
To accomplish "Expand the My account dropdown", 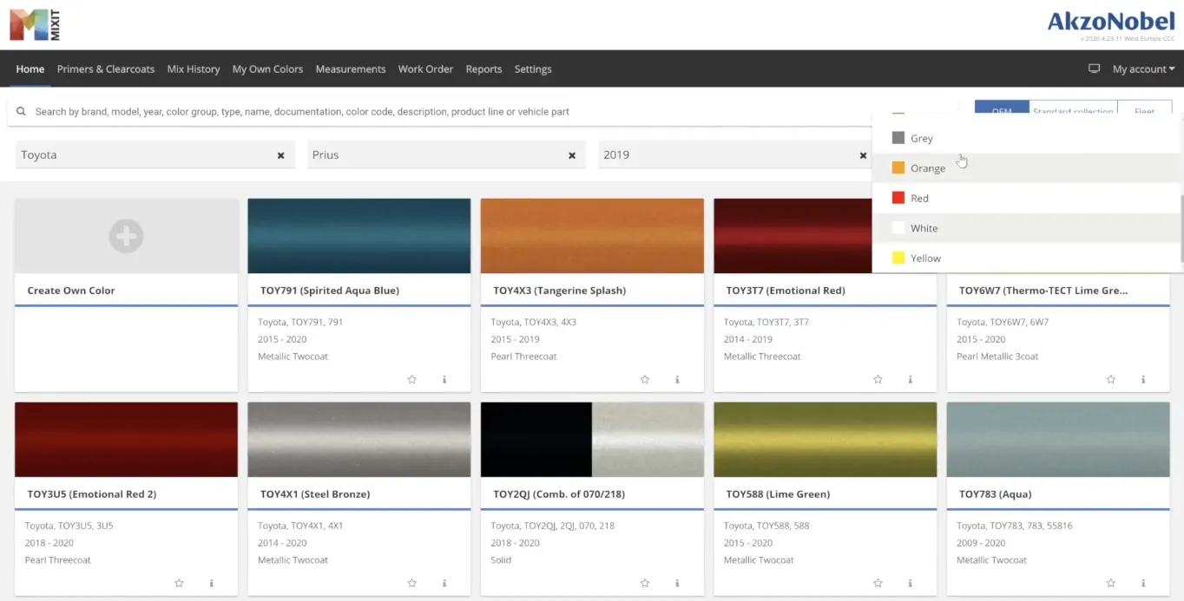I will coord(1143,69).
